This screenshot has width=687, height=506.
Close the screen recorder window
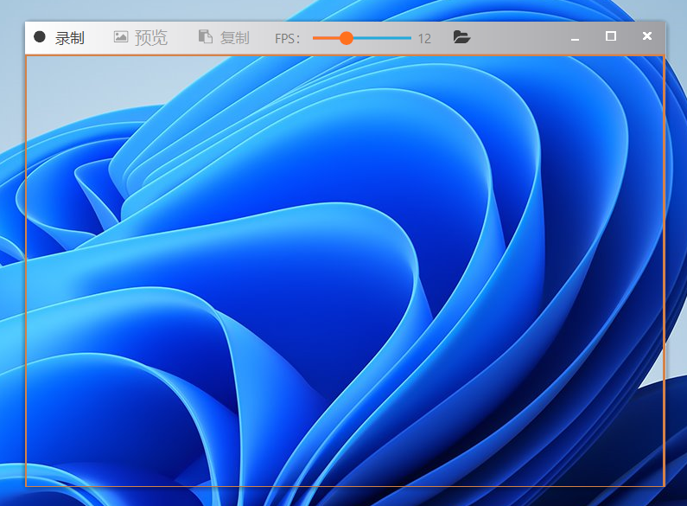(647, 36)
